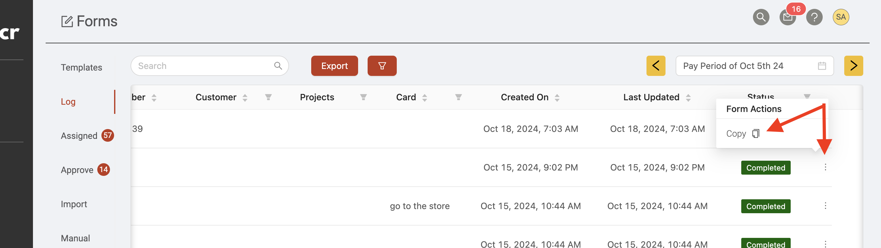881x248 pixels.
Task: Select the Log tab
Action: click(x=68, y=102)
